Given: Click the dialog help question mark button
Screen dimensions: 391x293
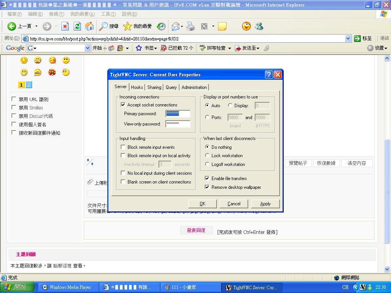Looking at the screenshot, I should [268, 74].
